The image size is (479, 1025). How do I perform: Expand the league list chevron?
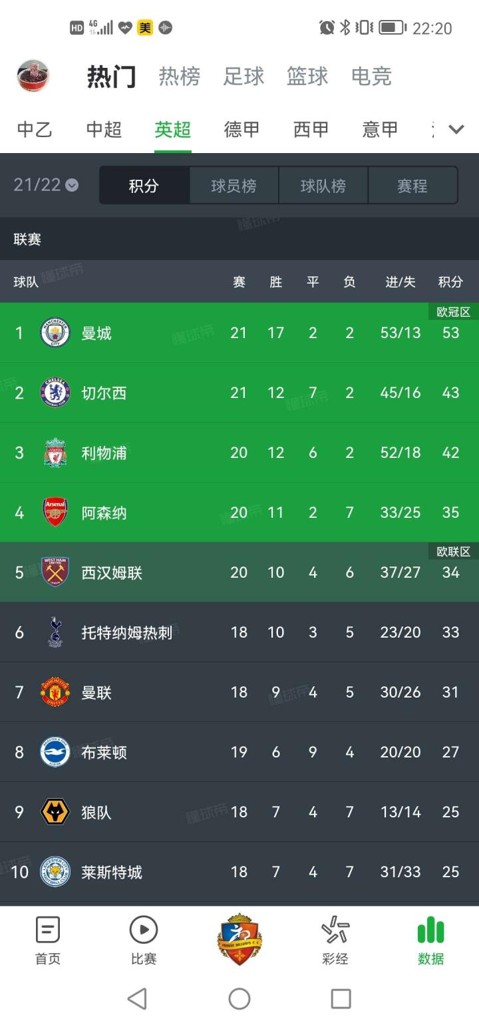456,129
